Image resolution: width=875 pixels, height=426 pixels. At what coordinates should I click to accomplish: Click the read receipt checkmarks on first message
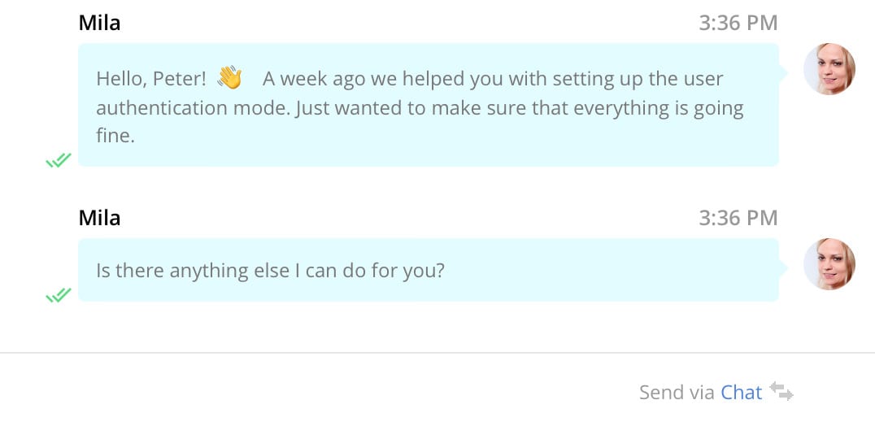click(59, 160)
